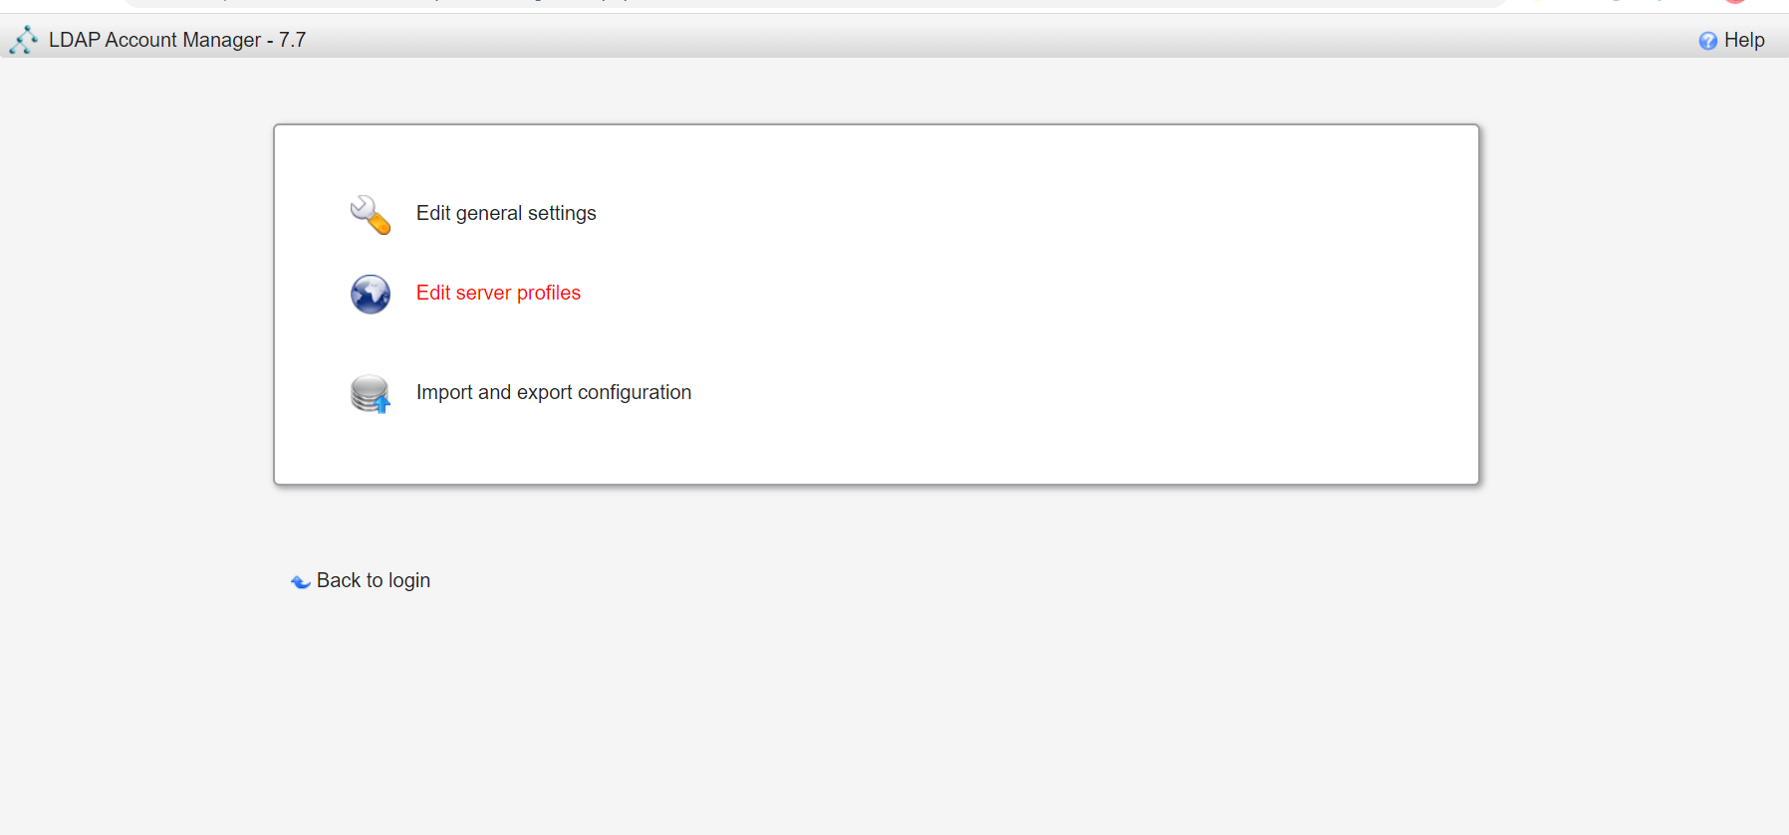Click the wrench icon for general settings

pos(371,214)
